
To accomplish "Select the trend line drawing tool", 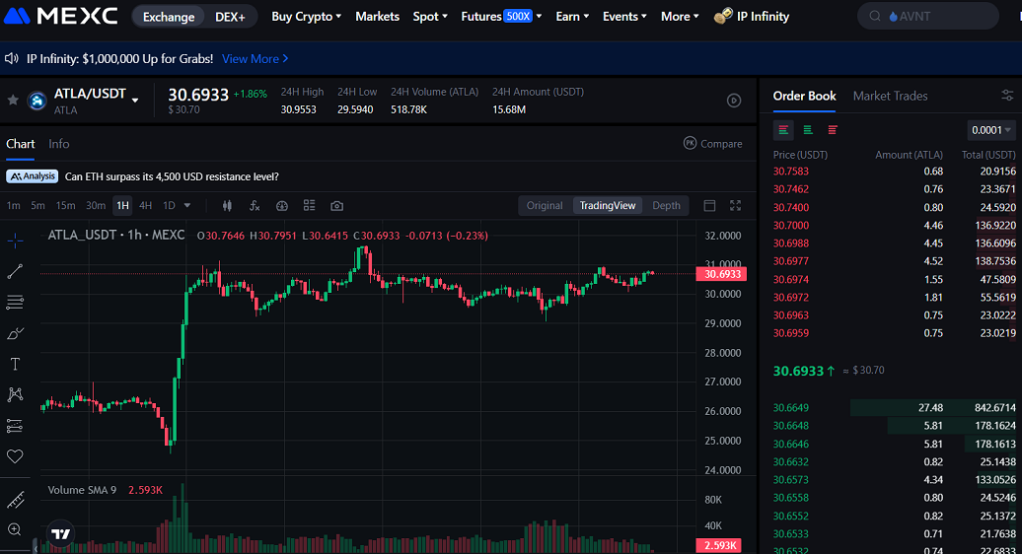I will pyautogui.click(x=15, y=271).
